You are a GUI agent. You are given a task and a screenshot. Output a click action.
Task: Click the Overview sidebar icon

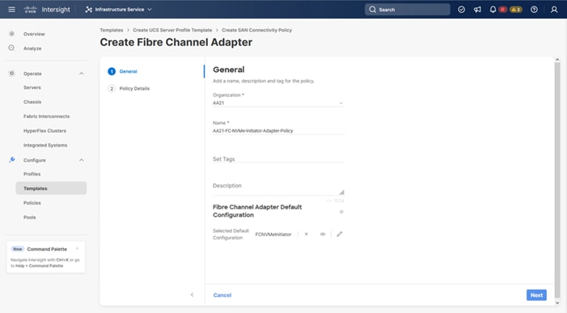pos(11,34)
